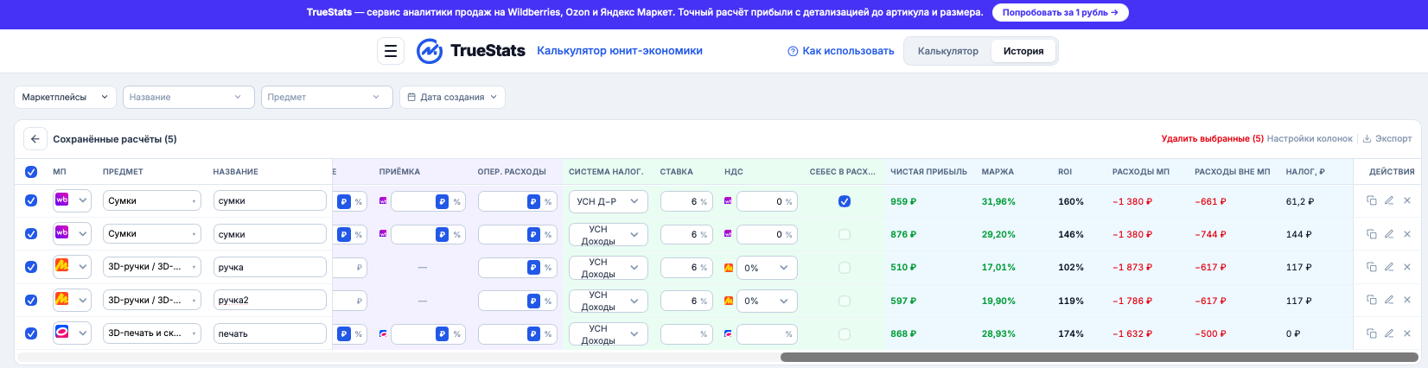Deselect the печать row checkbox
This screenshot has height=368, width=1428.
pos(31,333)
